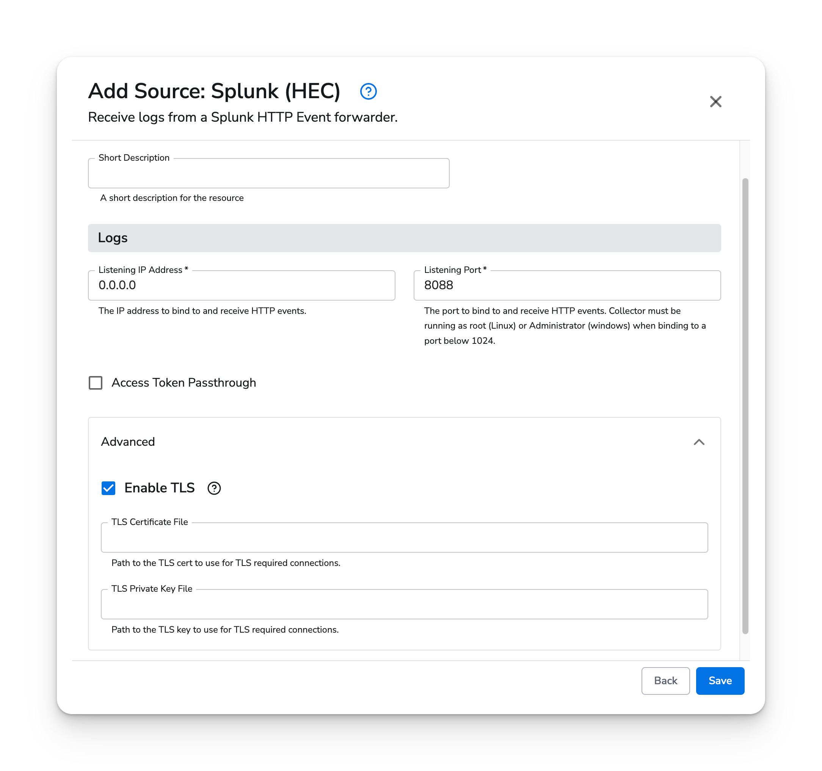Save the Splunk HEC source
Screen dimensions: 822x771
pos(720,680)
